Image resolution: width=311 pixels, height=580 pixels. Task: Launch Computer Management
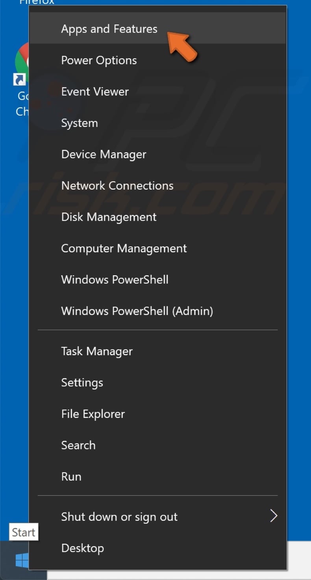coord(124,248)
